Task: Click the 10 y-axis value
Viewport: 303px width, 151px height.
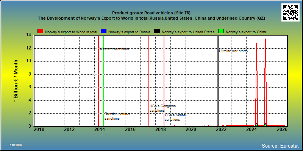Action: (x=29, y=61)
